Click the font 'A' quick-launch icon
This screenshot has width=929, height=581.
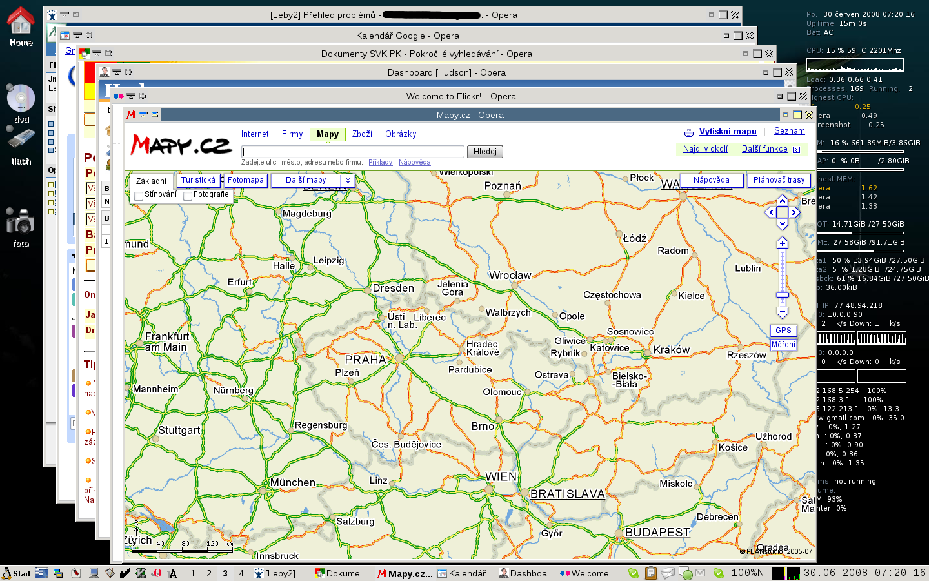172,573
